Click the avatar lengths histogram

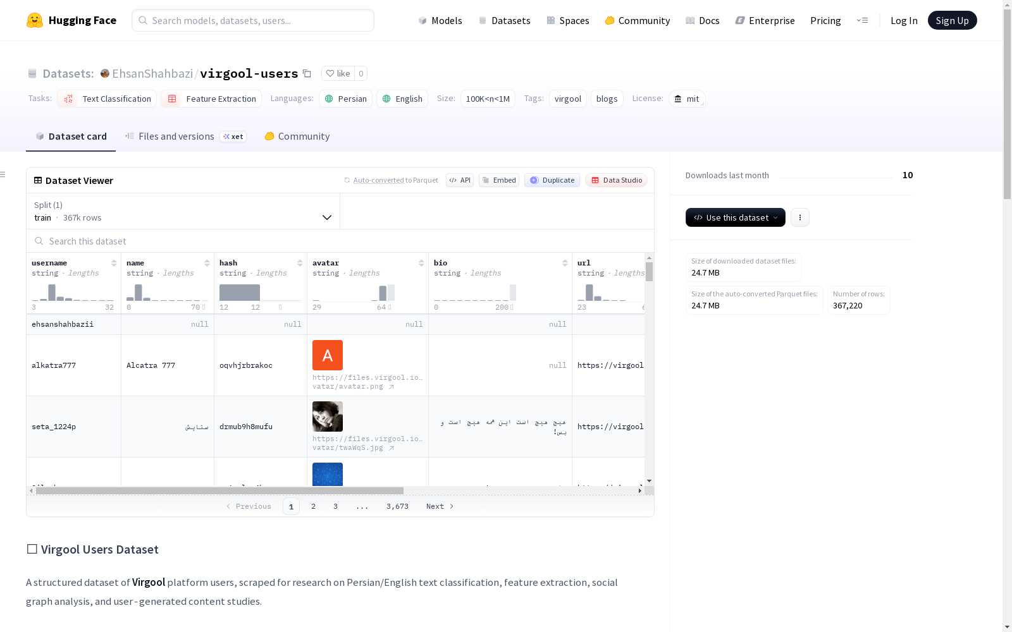[354, 292]
